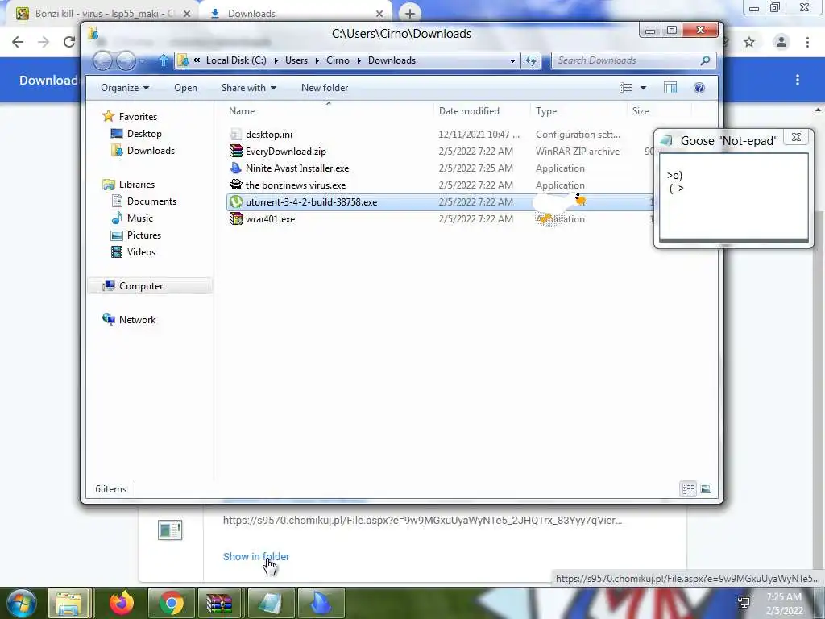Sort by the Size column header
This screenshot has height=619, width=825.
tap(641, 111)
